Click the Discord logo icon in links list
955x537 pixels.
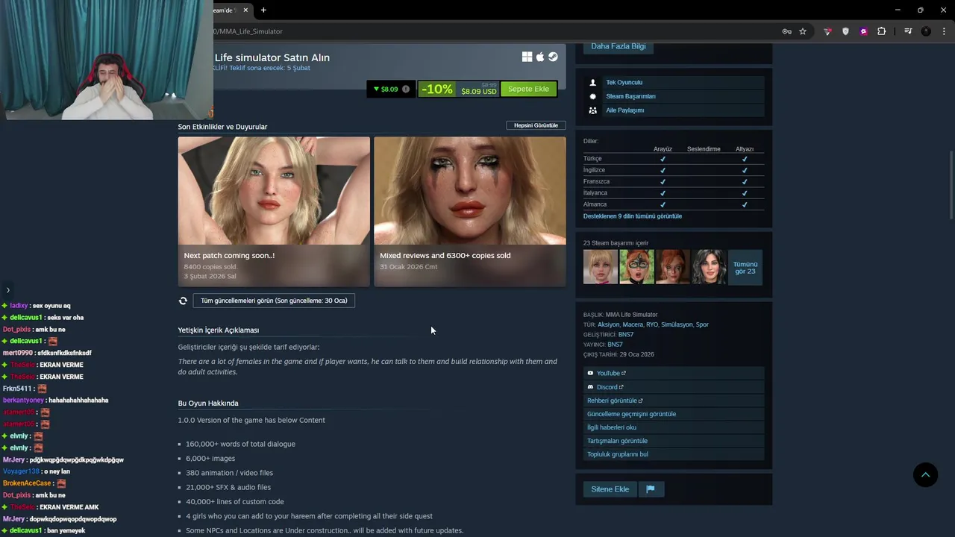[x=590, y=387]
